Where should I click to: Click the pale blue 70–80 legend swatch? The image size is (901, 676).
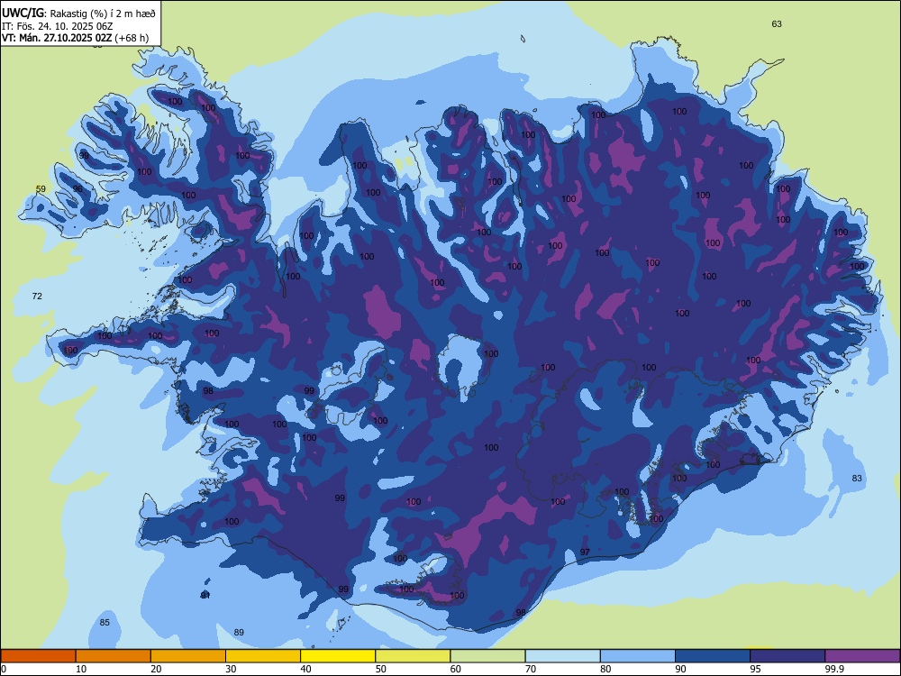coord(562,656)
